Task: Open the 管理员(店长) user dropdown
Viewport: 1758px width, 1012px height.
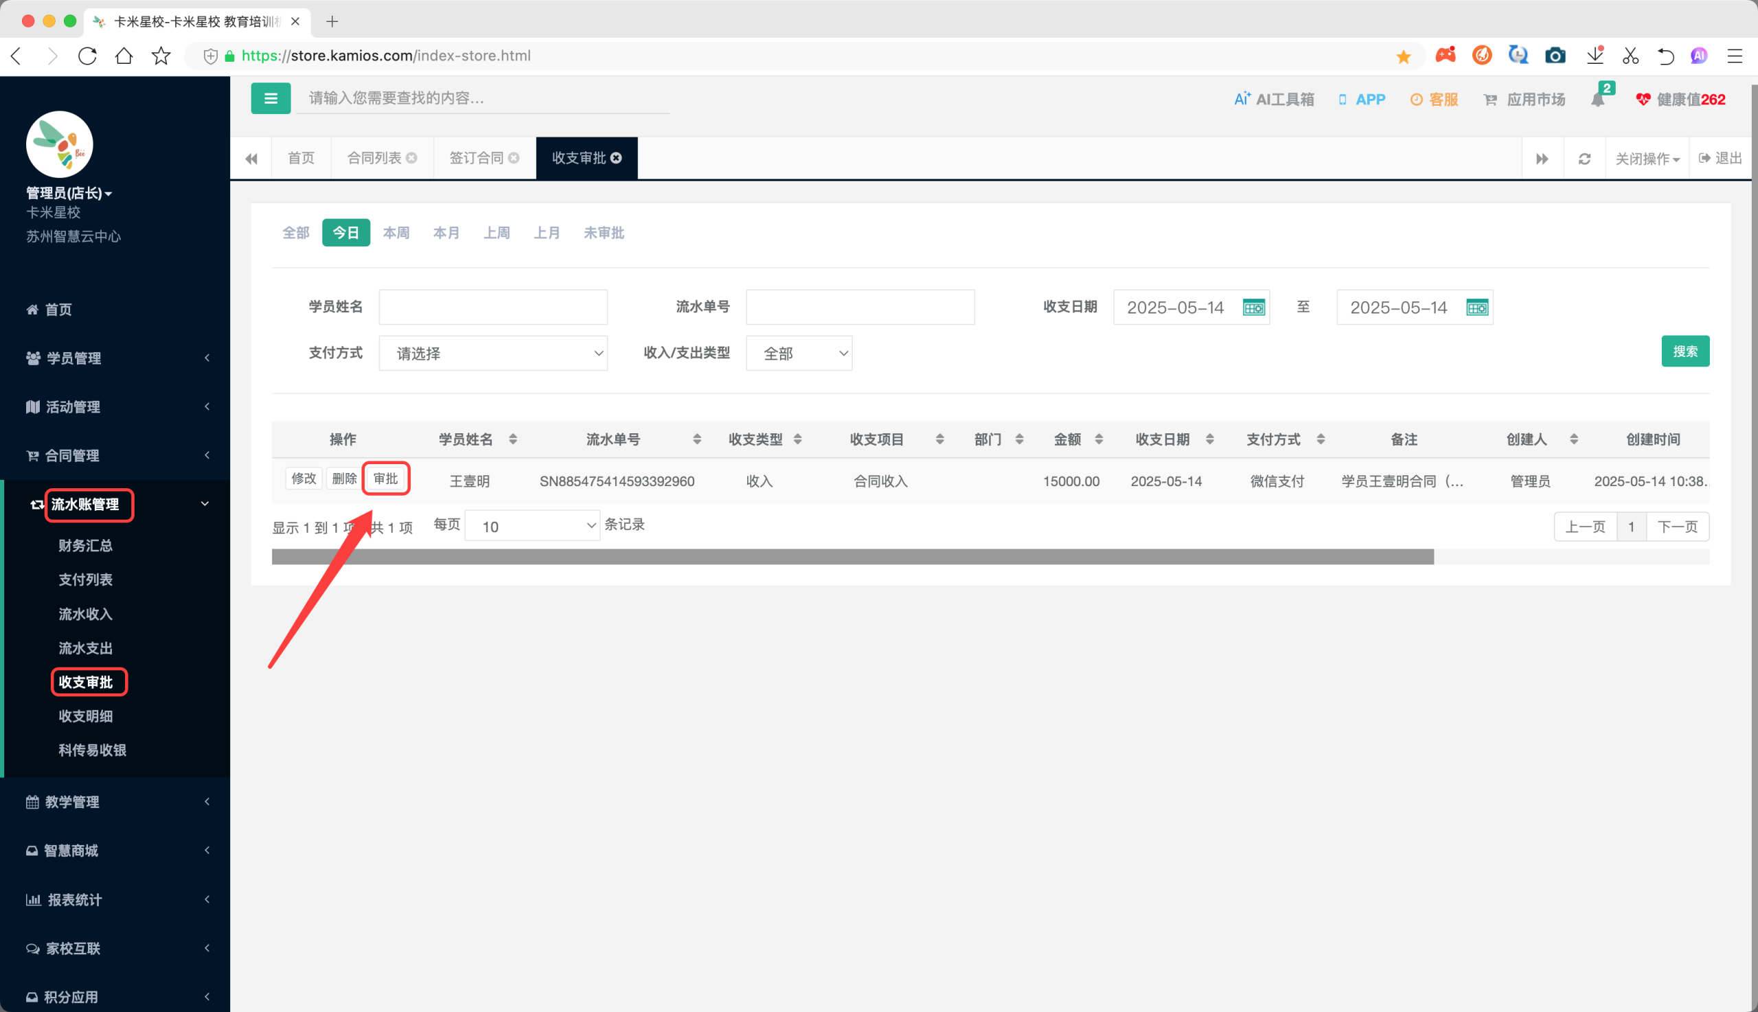Action: click(x=69, y=193)
